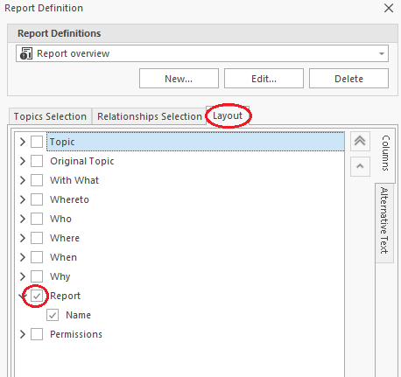The image size is (401, 377).
Task: Expand the Permissions node chevron
Action: (x=23, y=334)
